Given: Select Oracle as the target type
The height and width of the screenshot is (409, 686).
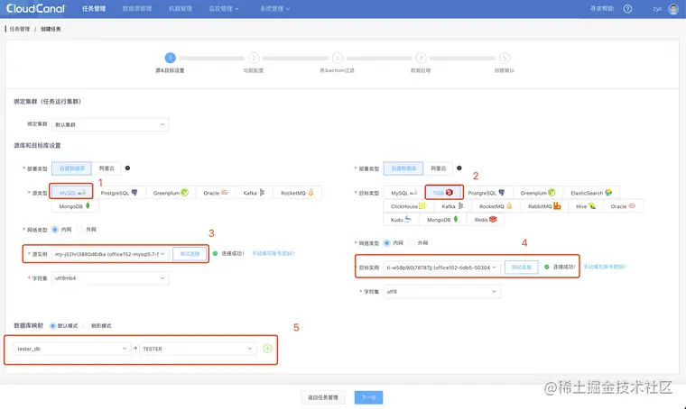Looking at the screenshot, I should pyautogui.click(x=623, y=206).
